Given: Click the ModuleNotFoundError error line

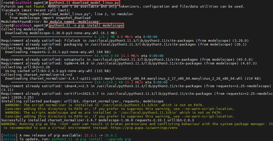Looking at the screenshot, I should (x=51, y=22).
